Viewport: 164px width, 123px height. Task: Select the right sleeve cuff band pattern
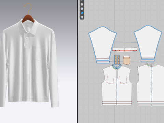(148, 61)
